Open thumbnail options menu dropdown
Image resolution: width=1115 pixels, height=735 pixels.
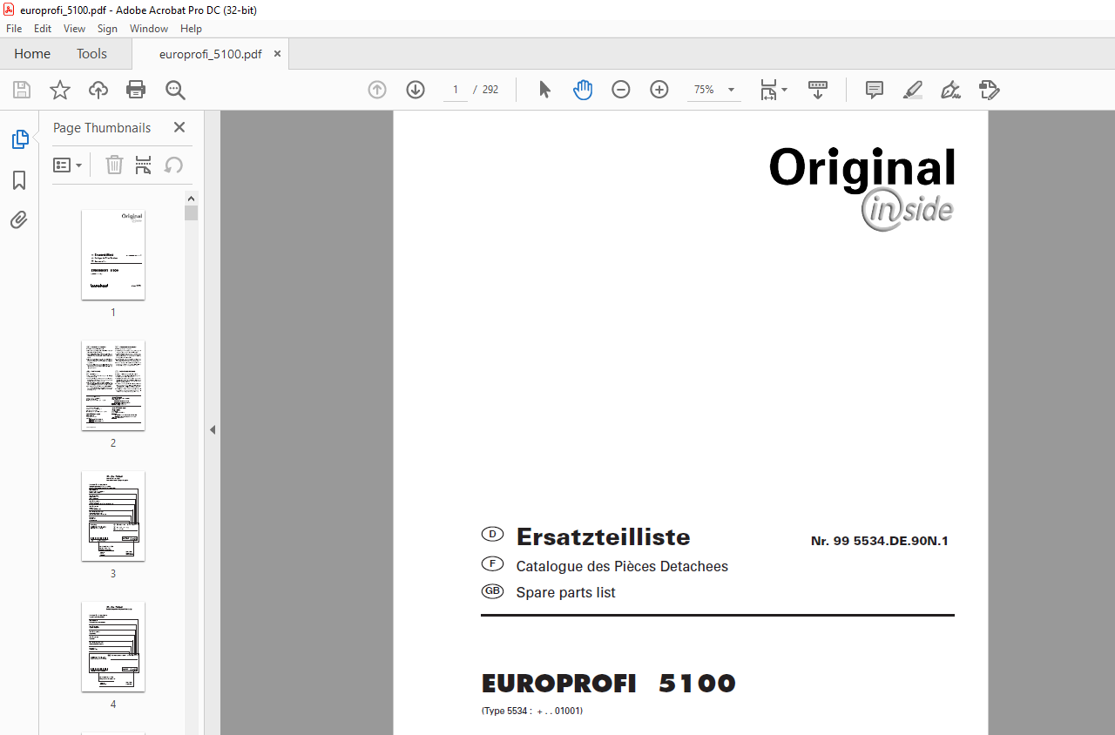68,165
